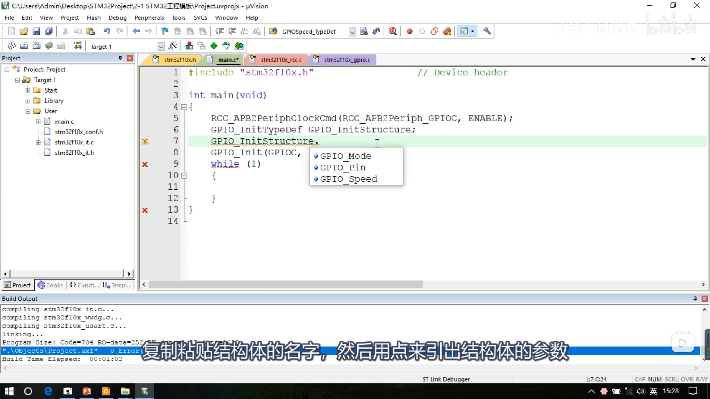Click the Save file toolbar icon

point(36,31)
